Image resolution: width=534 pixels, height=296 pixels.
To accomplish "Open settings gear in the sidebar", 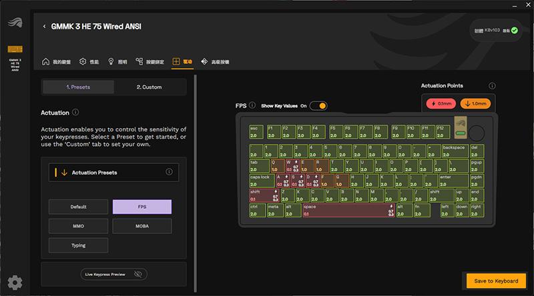I will [15, 283].
